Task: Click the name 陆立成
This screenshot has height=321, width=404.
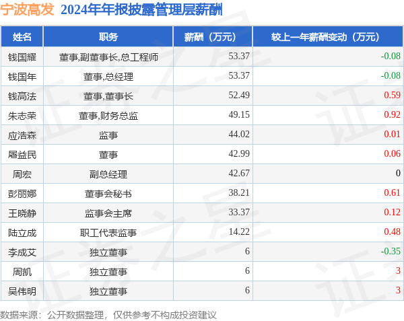Action: pyautogui.click(x=22, y=233)
